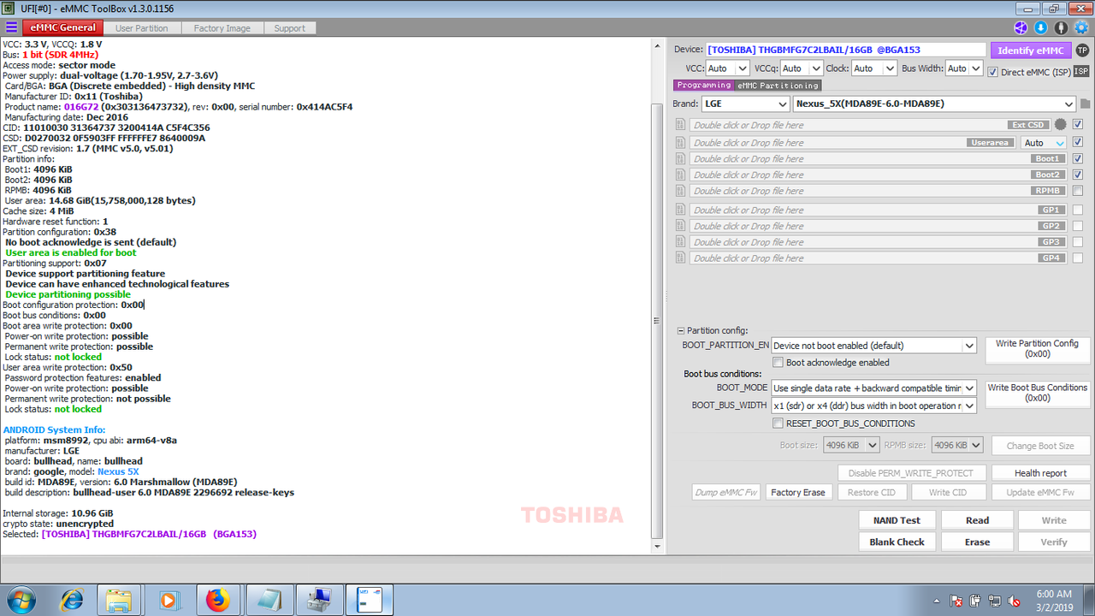Click the Identify eMMC button
1095x616 pixels.
pos(1031,50)
